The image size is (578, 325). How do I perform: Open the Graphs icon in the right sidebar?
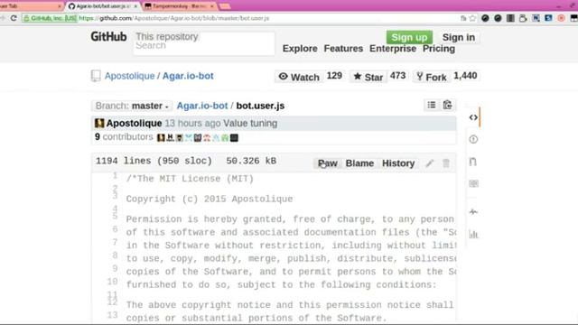(x=473, y=234)
